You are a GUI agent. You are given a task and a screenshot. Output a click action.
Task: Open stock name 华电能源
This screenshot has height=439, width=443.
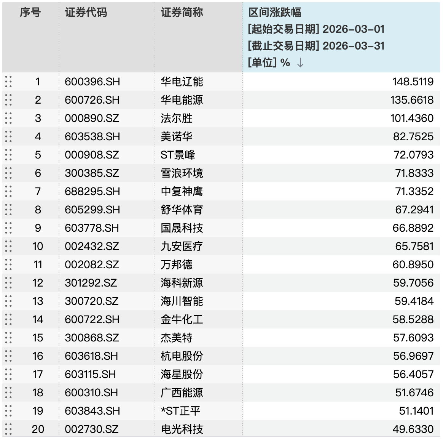(182, 100)
